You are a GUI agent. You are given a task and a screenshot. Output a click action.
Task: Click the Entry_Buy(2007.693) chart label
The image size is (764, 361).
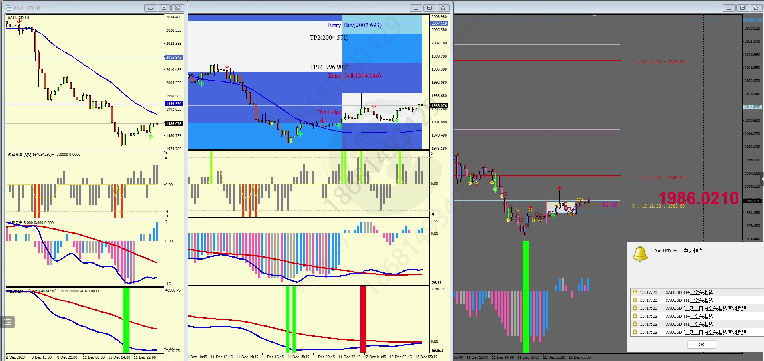pos(355,25)
